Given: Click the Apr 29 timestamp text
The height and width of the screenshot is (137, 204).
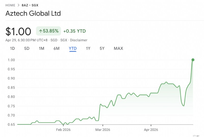Looking at the screenshot, I should 27,40.
